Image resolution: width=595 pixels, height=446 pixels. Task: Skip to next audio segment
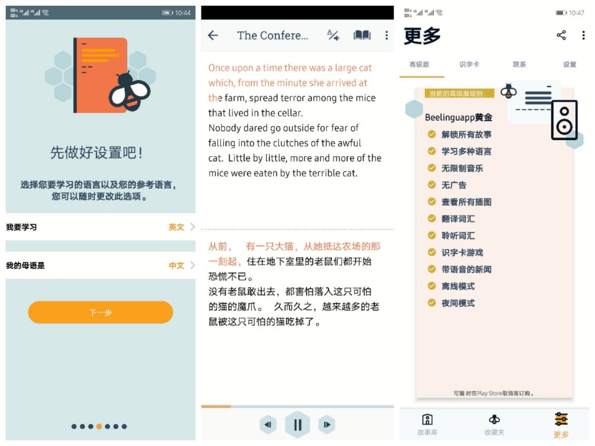pos(327,425)
